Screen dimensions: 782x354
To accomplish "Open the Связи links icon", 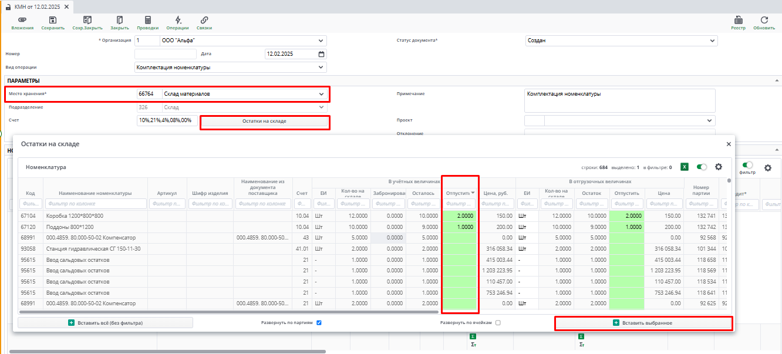I will (x=204, y=20).
